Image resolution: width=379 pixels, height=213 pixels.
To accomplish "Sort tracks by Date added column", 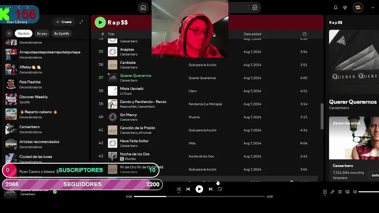I will 252,34.
